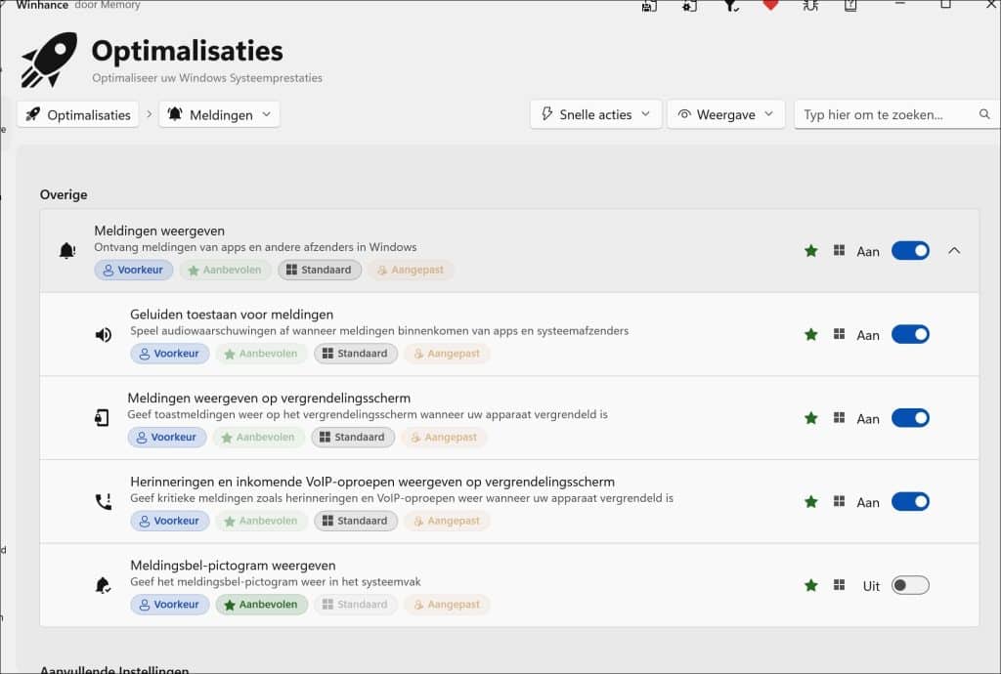The height and width of the screenshot is (674, 1001).
Task: Switch off Herinneringen en inkomende VoIP-oproepen toggle
Action: coord(910,501)
